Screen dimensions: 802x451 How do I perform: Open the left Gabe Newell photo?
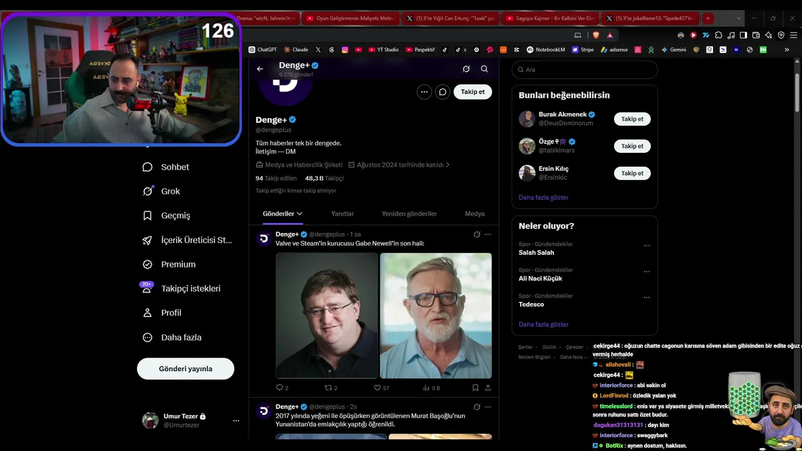tap(327, 316)
